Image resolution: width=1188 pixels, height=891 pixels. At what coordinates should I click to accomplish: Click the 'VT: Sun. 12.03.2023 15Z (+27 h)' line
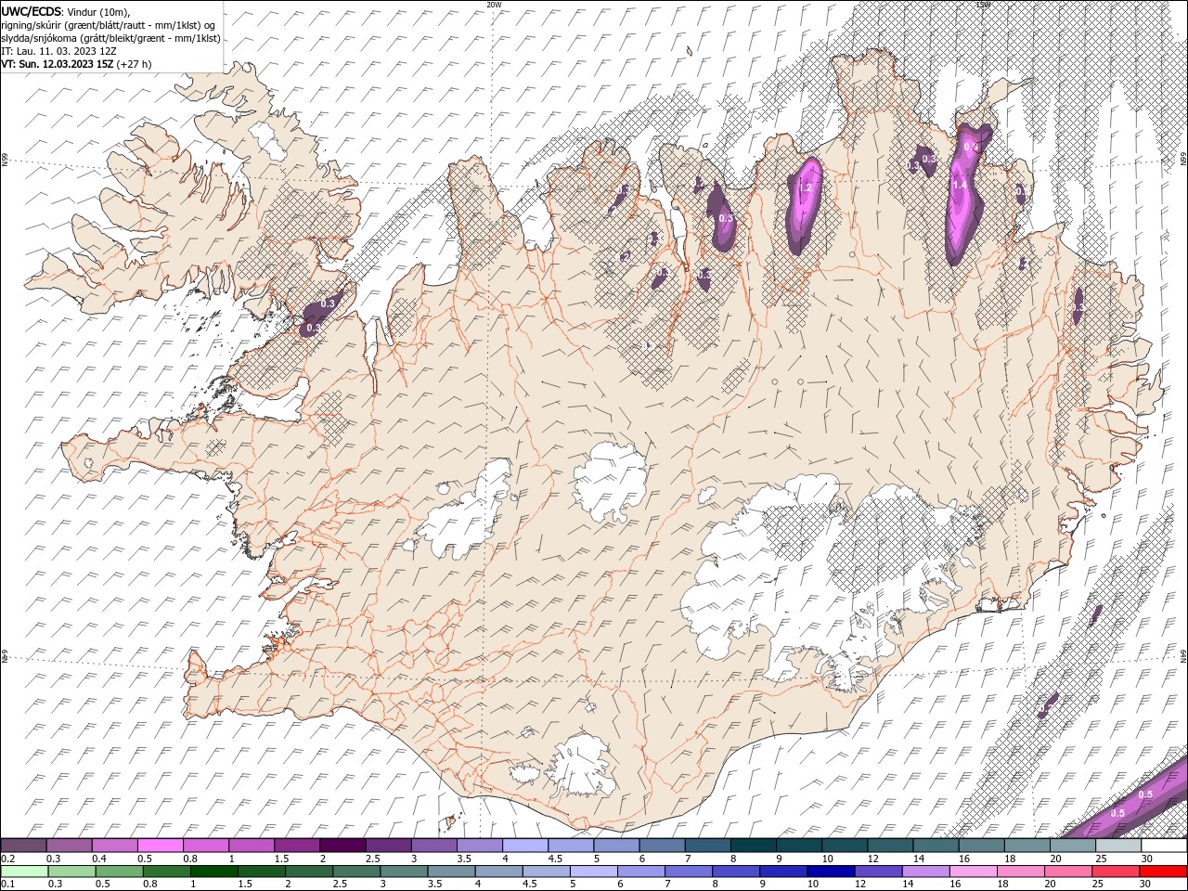pyautogui.click(x=76, y=64)
